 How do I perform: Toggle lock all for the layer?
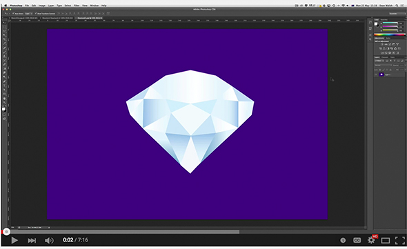pos(390,70)
